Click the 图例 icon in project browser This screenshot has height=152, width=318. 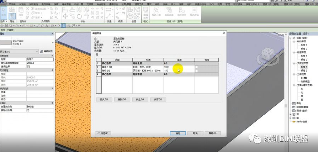tap(294, 103)
